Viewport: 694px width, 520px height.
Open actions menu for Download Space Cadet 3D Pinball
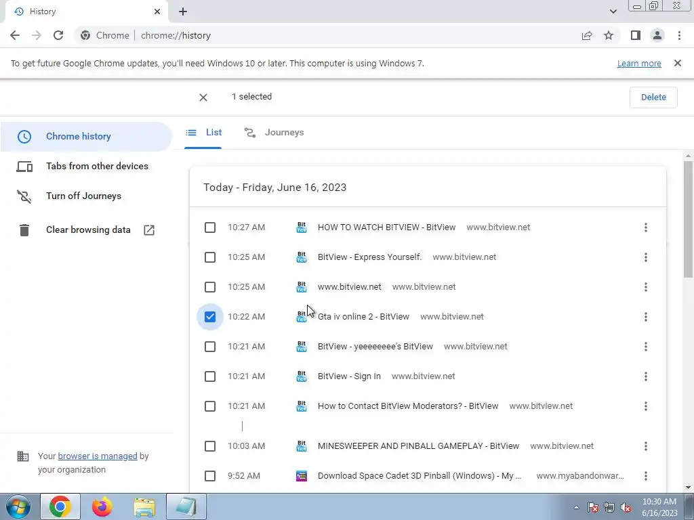(646, 476)
